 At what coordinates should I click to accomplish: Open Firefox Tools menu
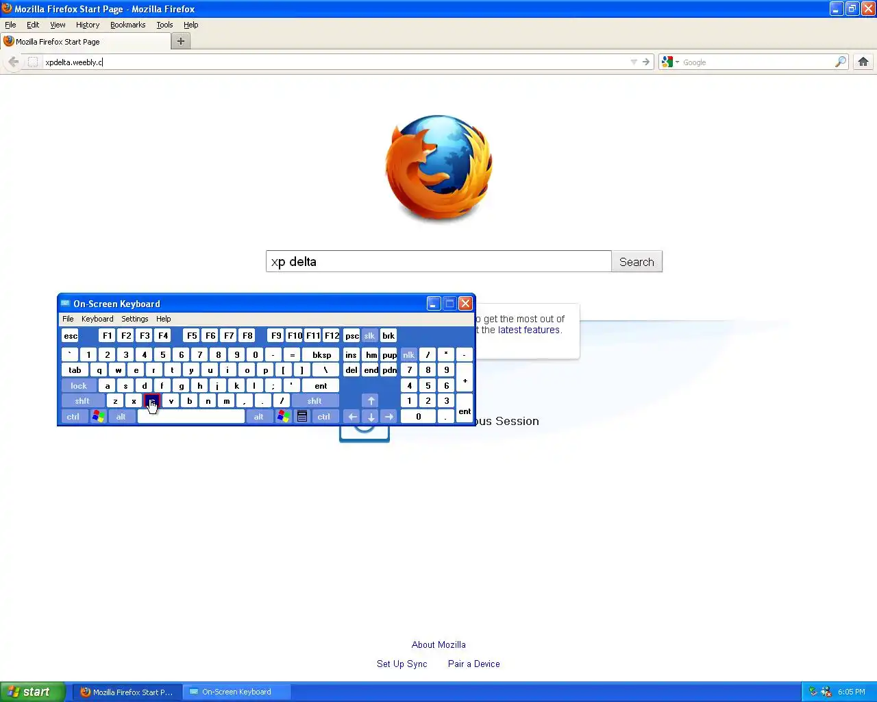tap(164, 25)
